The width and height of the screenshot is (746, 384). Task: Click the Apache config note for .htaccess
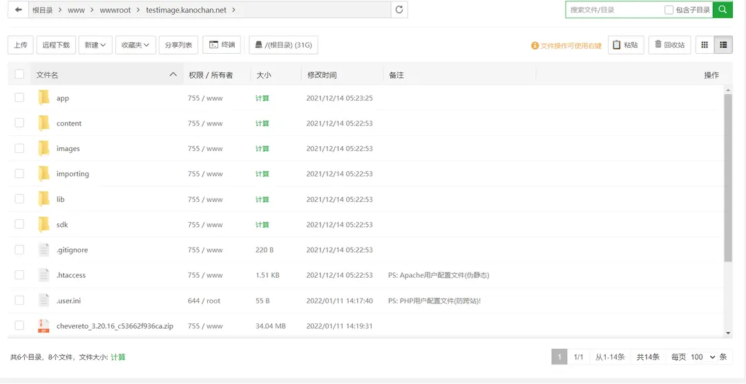point(439,275)
